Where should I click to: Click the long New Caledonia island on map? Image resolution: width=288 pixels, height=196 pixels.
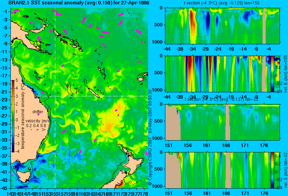tap(94, 93)
